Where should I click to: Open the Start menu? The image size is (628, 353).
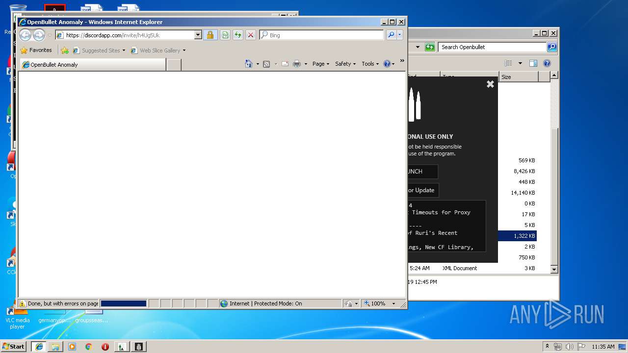pyautogui.click(x=14, y=347)
